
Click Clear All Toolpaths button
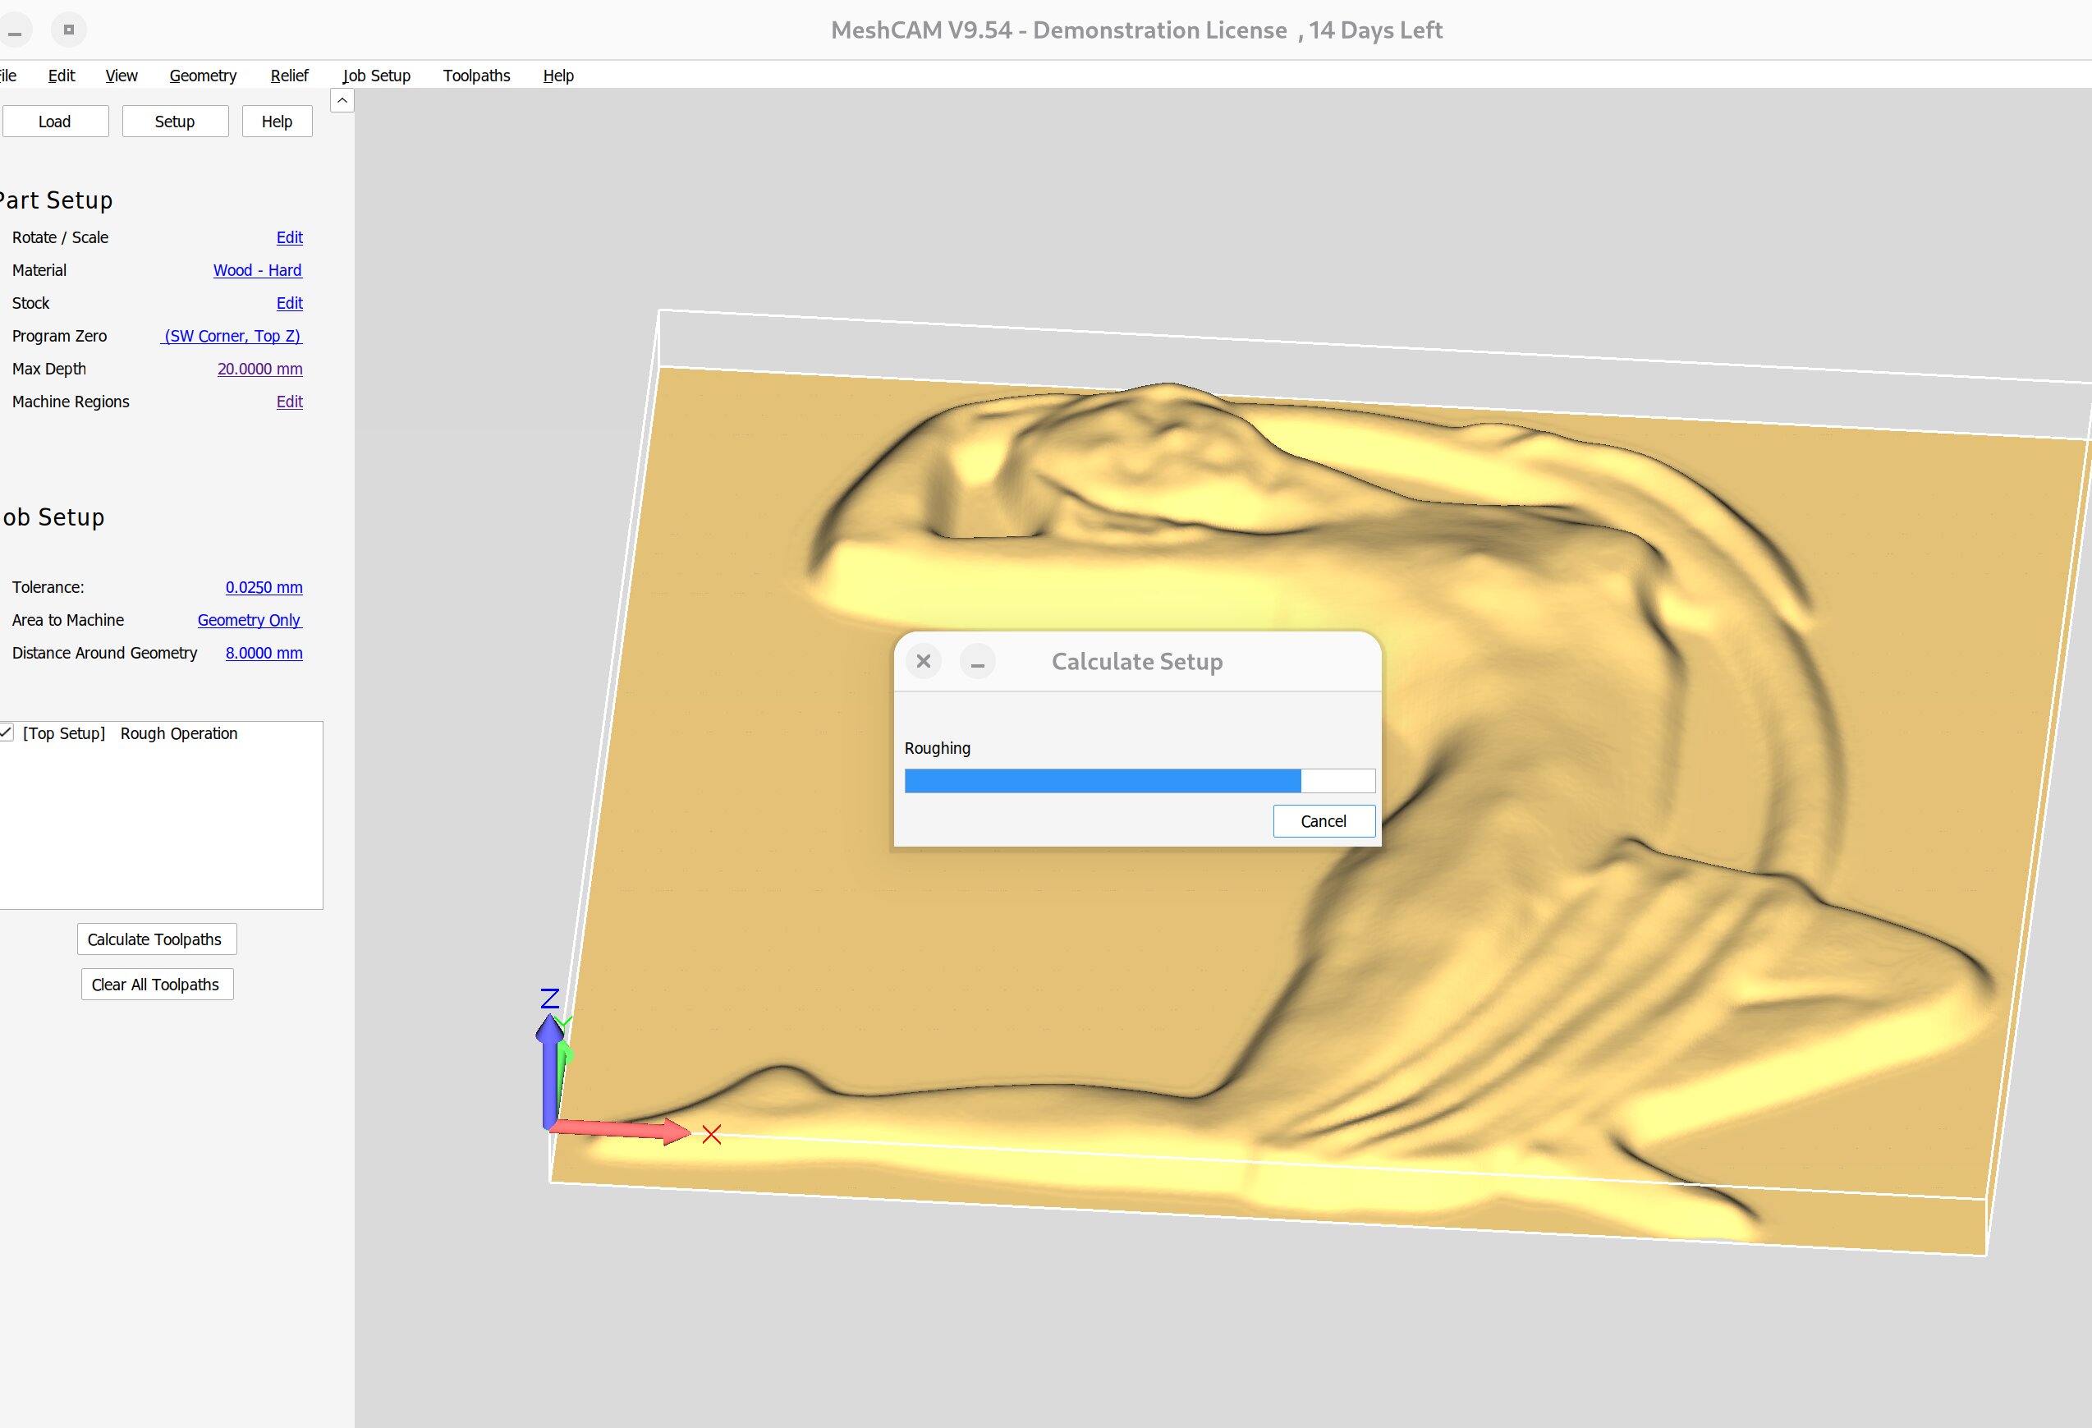[156, 984]
